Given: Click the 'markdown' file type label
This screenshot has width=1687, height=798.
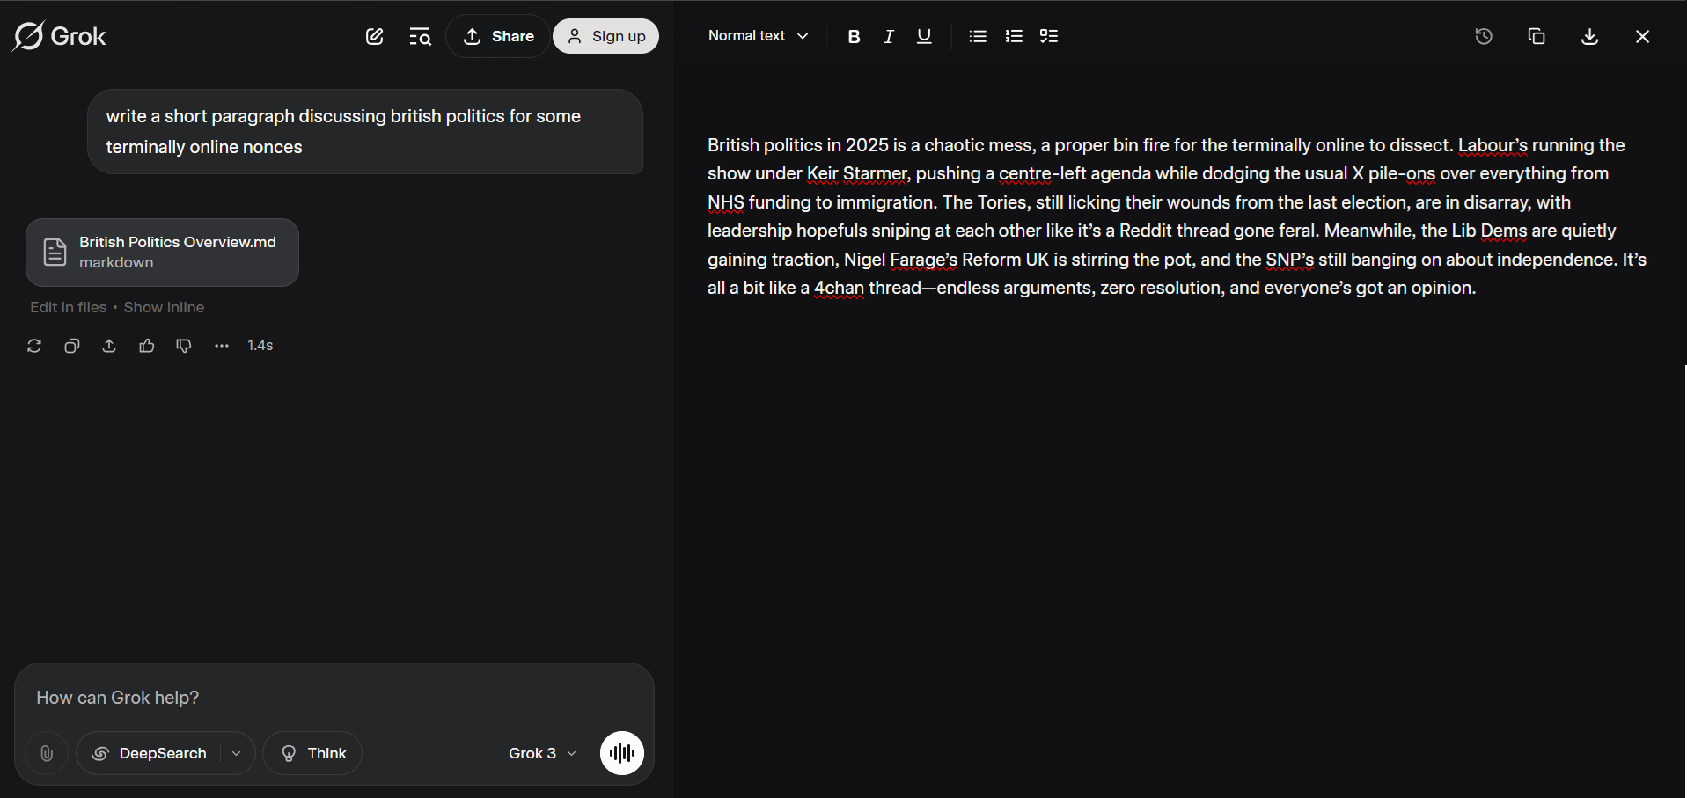Looking at the screenshot, I should (116, 262).
